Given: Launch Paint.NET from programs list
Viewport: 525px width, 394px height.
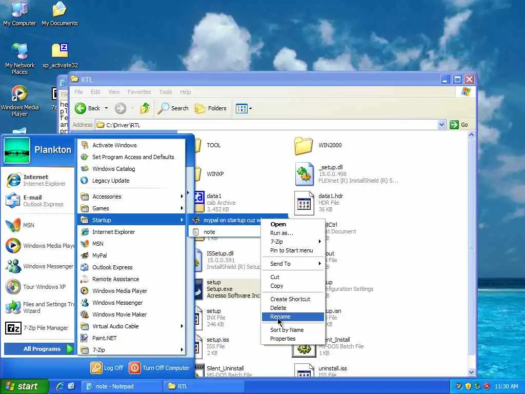Looking at the screenshot, I should coord(132,338).
